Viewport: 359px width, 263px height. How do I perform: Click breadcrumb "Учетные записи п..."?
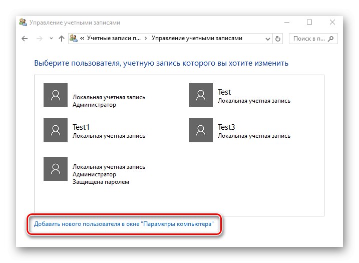114,38
